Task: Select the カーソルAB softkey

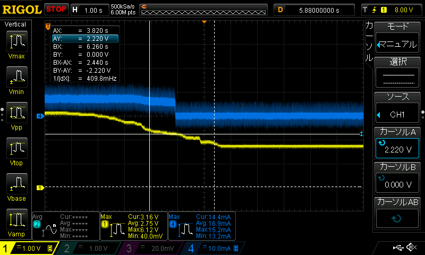Action: tap(398, 212)
